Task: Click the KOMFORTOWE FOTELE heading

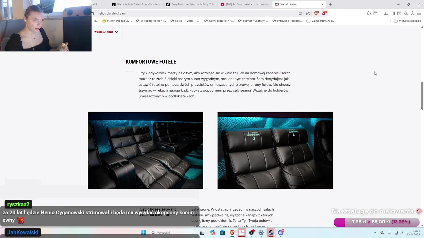Action: (x=151, y=62)
